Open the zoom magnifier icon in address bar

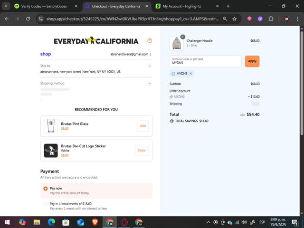point(225,19)
